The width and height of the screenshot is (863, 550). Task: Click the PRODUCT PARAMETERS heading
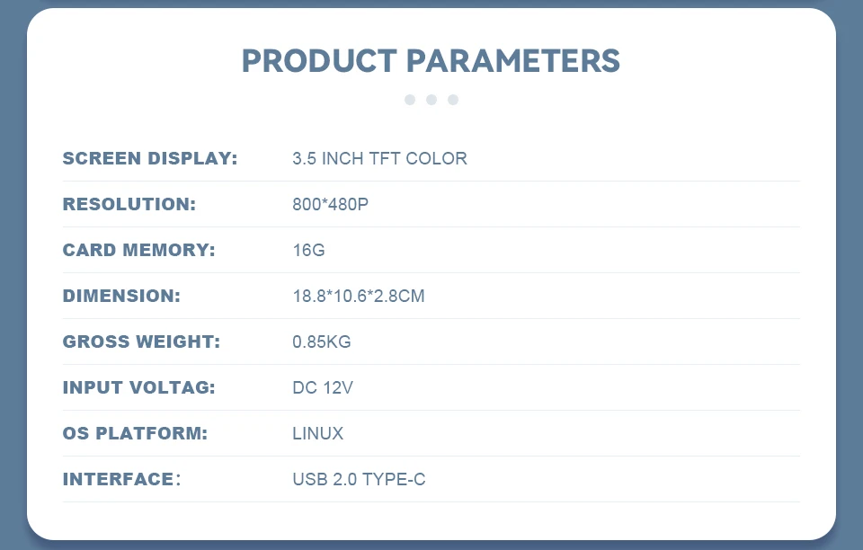click(x=431, y=60)
